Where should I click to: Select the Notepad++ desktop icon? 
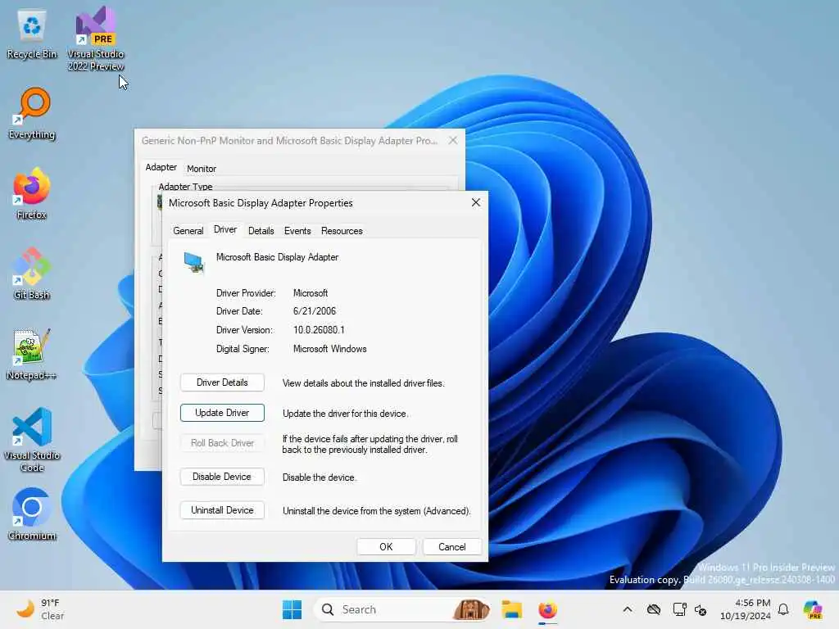click(x=32, y=354)
